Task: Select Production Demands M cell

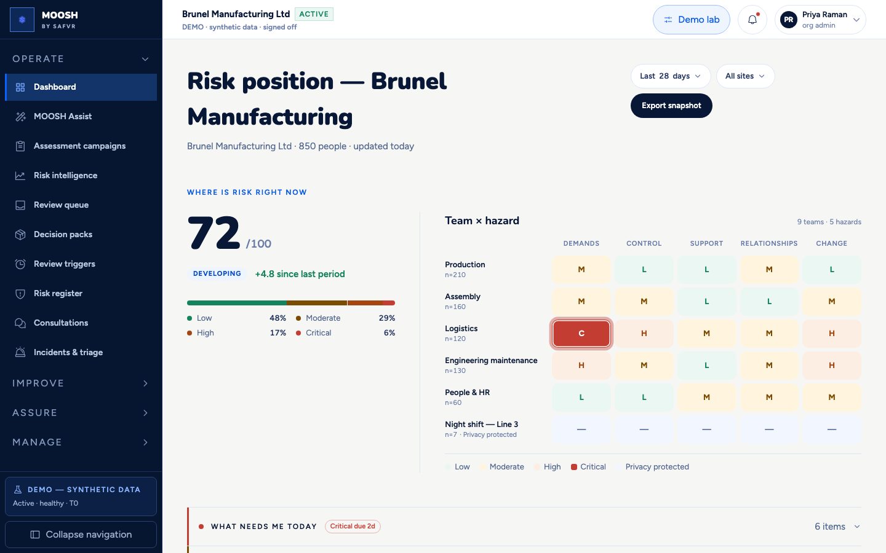Action: tap(581, 270)
